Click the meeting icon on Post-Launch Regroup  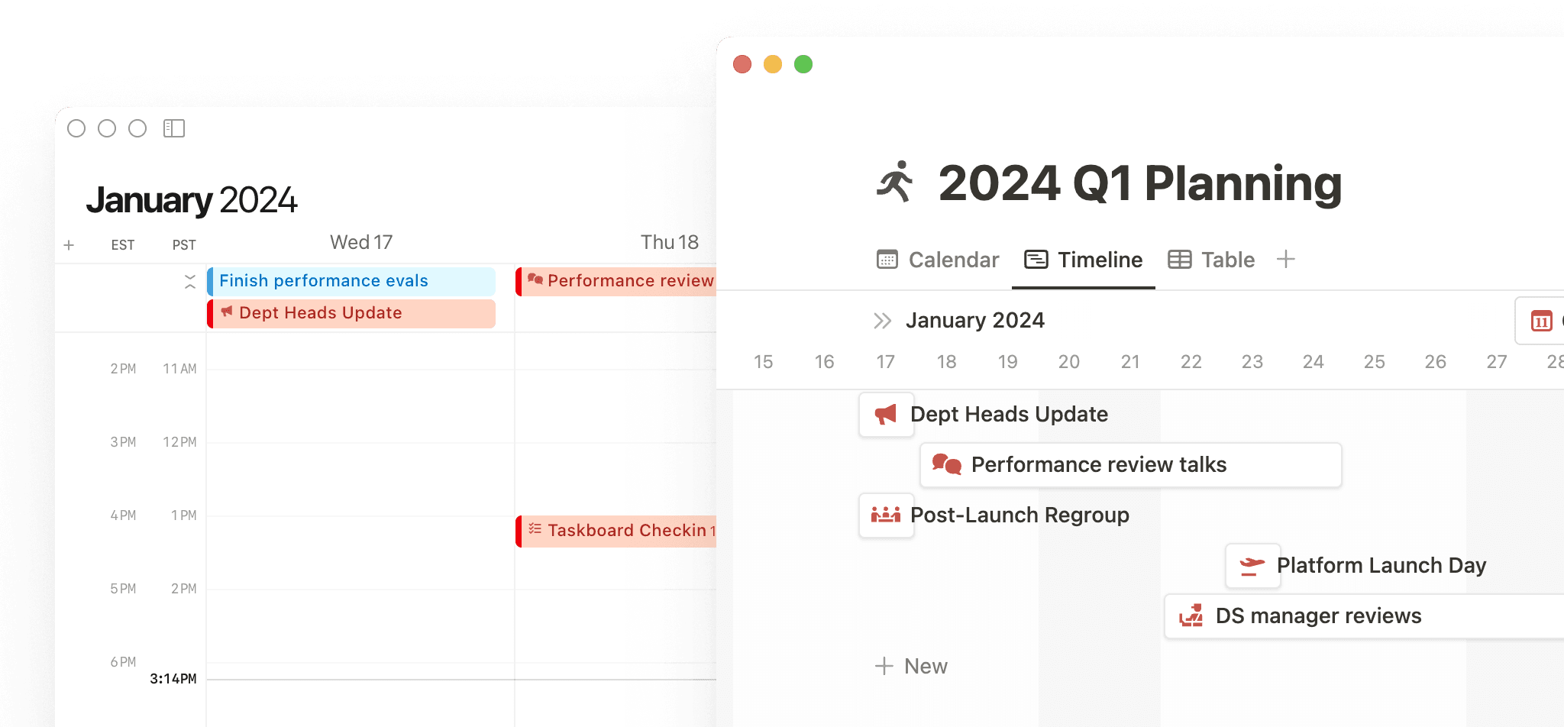tap(886, 515)
